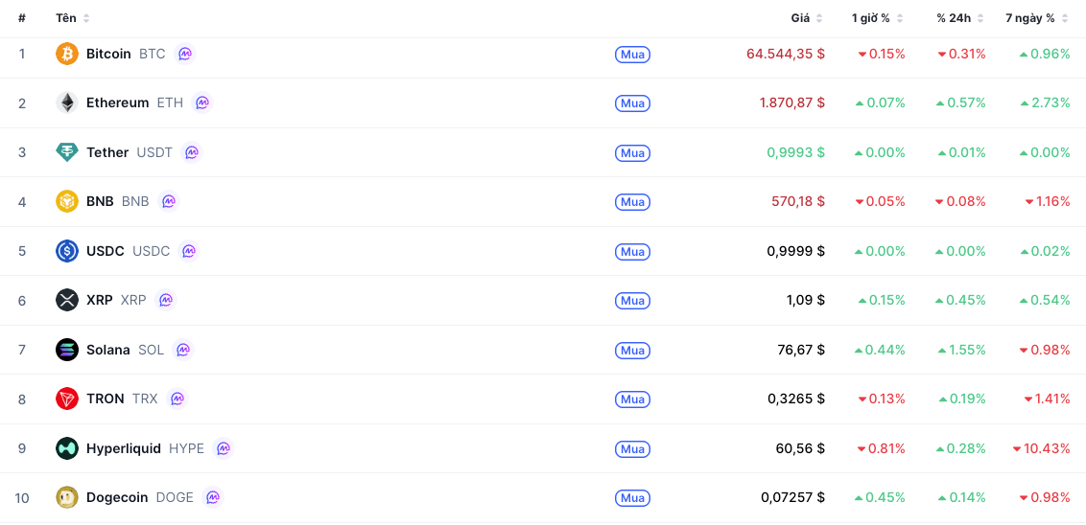Click the Solana logo icon
The width and height of the screenshot is (1086, 525).
point(67,350)
